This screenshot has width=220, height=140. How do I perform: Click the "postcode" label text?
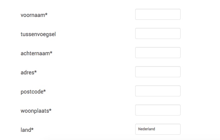32,92
